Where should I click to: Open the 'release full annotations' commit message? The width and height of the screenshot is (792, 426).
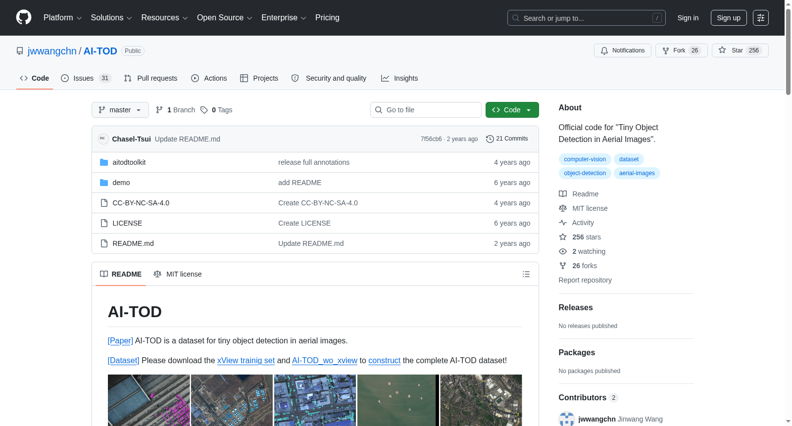314,162
